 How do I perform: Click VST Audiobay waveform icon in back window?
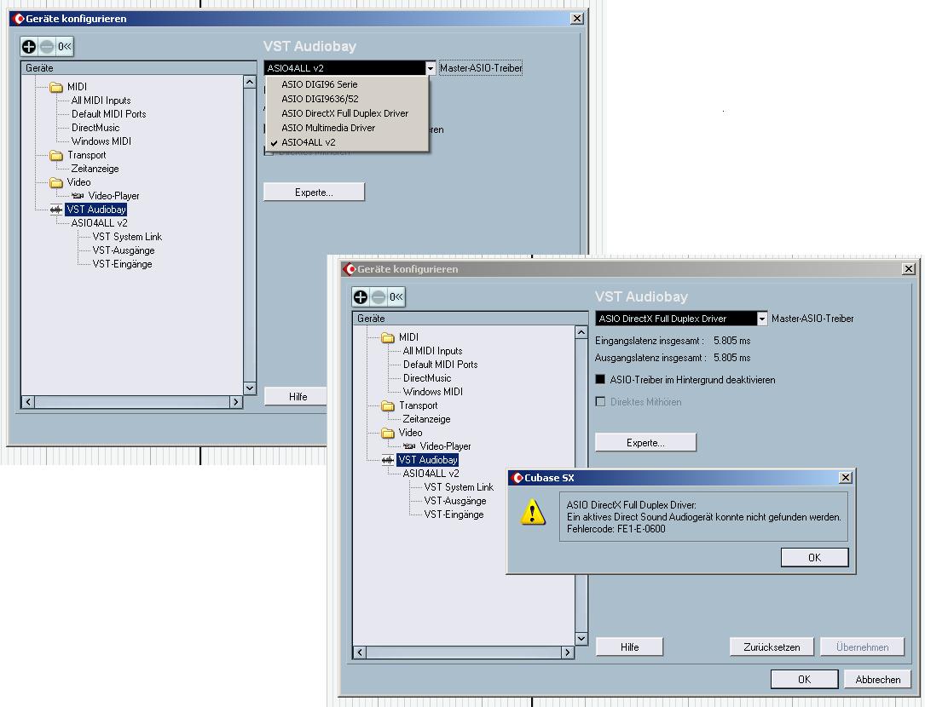[56, 210]
